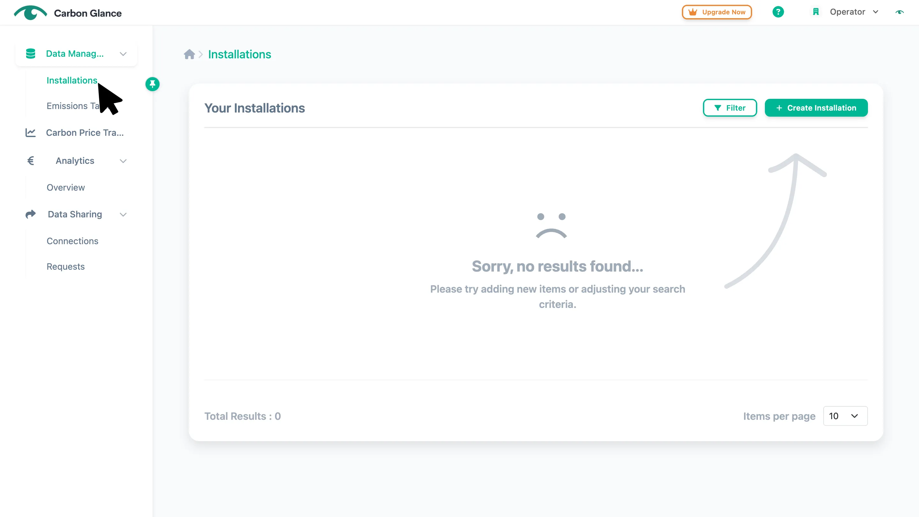Click the Installations breadcrumb link
The height and width of the screenshot is (517, 919).
tap(240, 54)
